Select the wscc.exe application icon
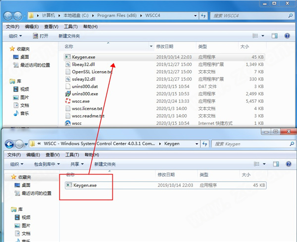This screenshot has width=297, height=242. coord(68,101)
